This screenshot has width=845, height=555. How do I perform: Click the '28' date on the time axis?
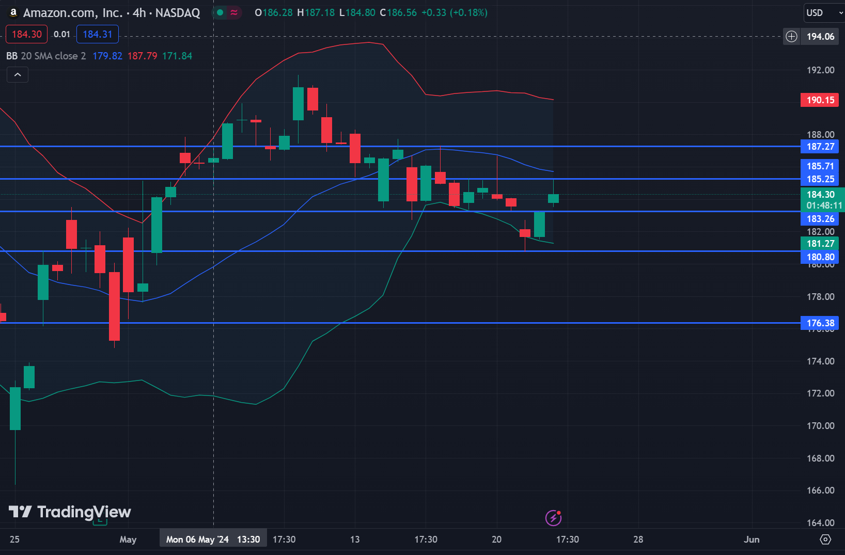pyautogui.click(x=638, y=540)
